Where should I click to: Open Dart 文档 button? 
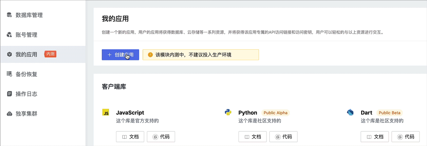pos(374,137)
